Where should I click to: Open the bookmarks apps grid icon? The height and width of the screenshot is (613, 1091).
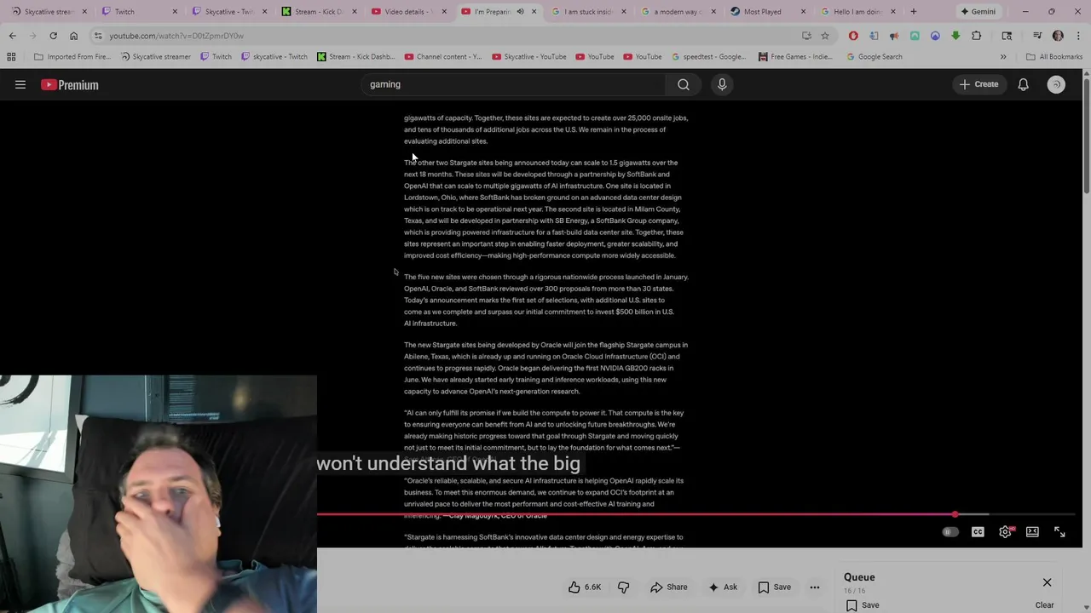(11, 56)
